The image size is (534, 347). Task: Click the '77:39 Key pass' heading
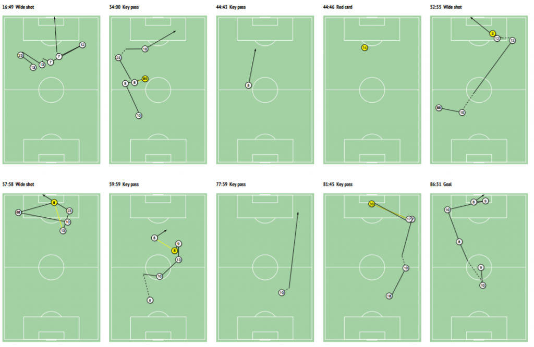[x=231, y=184]
